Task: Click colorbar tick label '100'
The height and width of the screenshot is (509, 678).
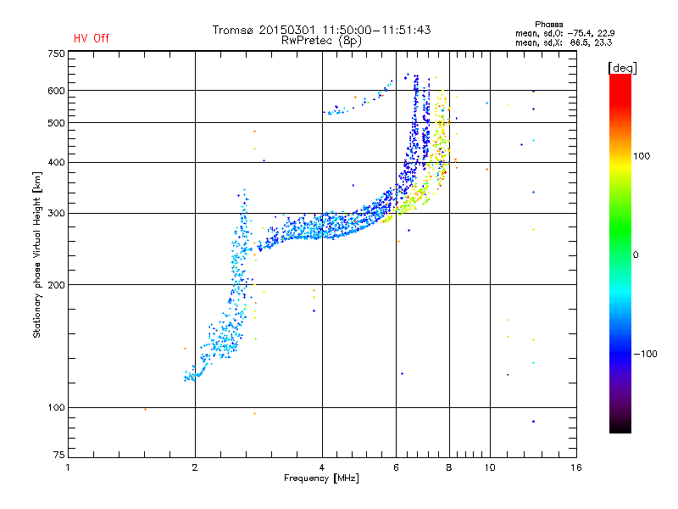Action: (x=642, y=156)
